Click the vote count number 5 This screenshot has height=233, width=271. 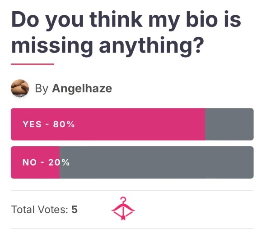point(75,210)
